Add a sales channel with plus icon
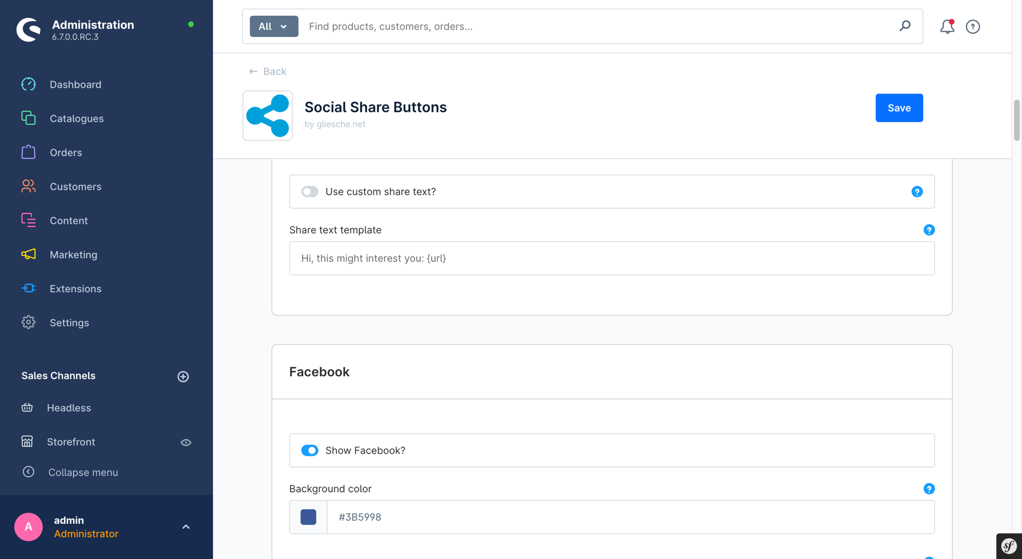 point(183,376)
